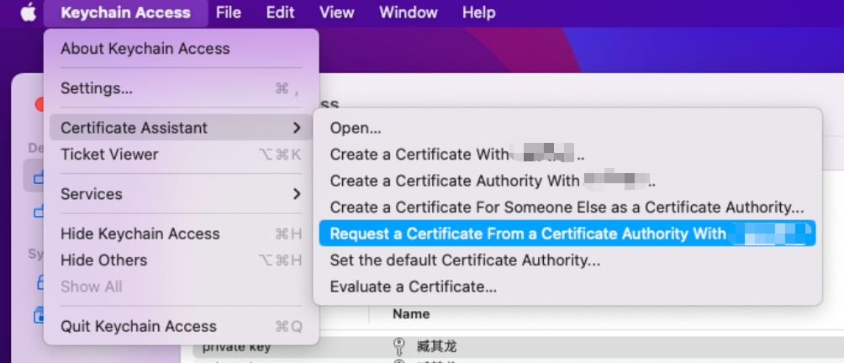Screen dimensions: 844x363
Task: Select Open… in the Certificate Assistant submenu
Action: pyautogui.click(x=356, y=128)
